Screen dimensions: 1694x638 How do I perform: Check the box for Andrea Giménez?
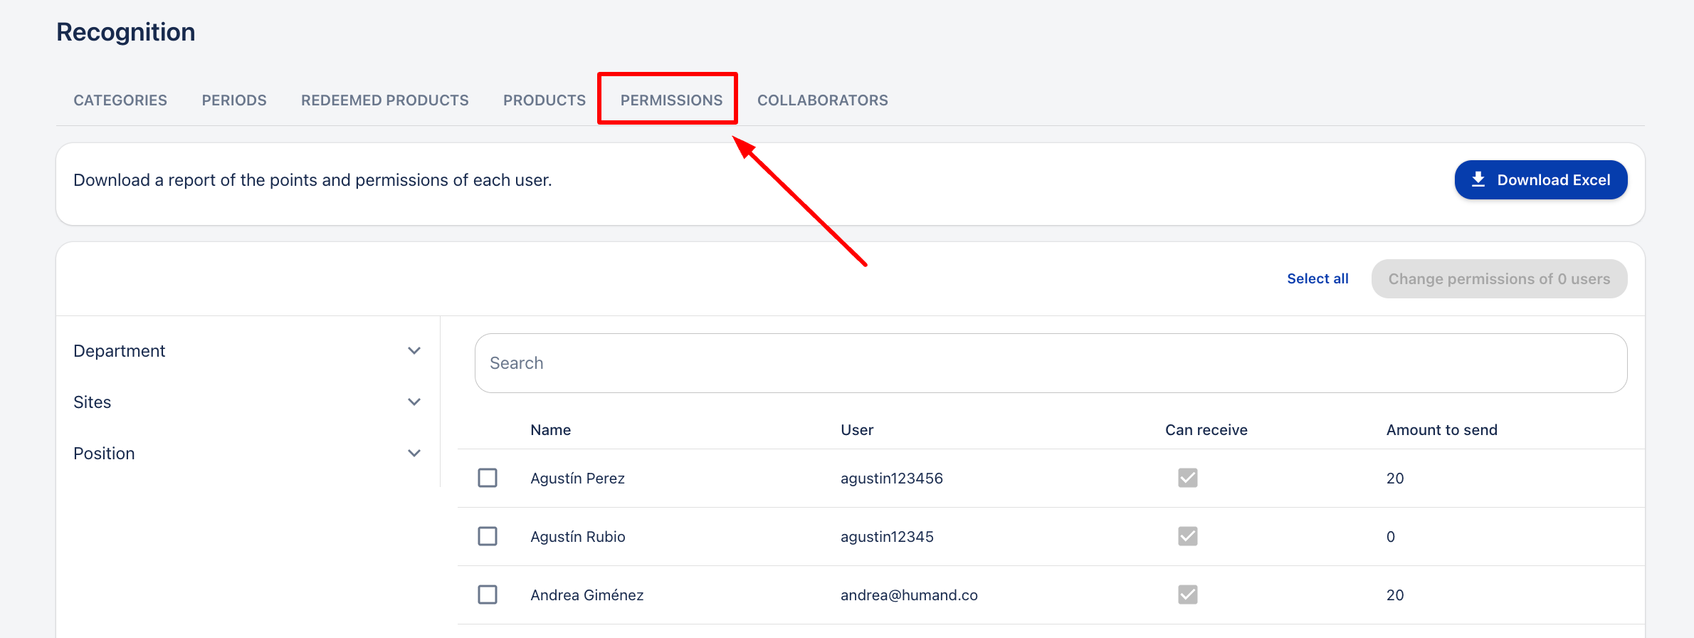pos(488,595)
